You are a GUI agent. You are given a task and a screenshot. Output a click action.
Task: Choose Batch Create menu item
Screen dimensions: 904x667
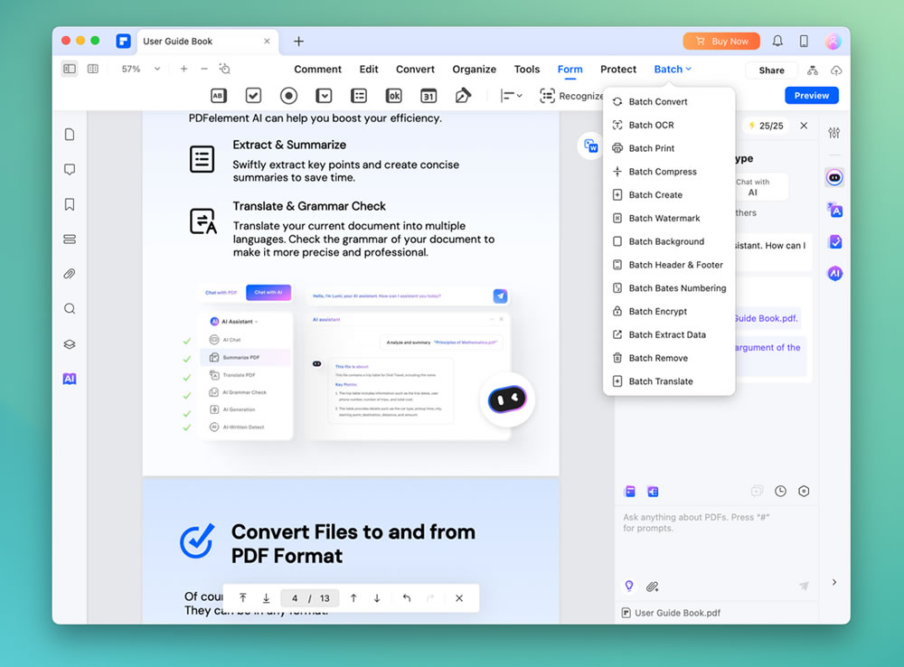[669, 195]
